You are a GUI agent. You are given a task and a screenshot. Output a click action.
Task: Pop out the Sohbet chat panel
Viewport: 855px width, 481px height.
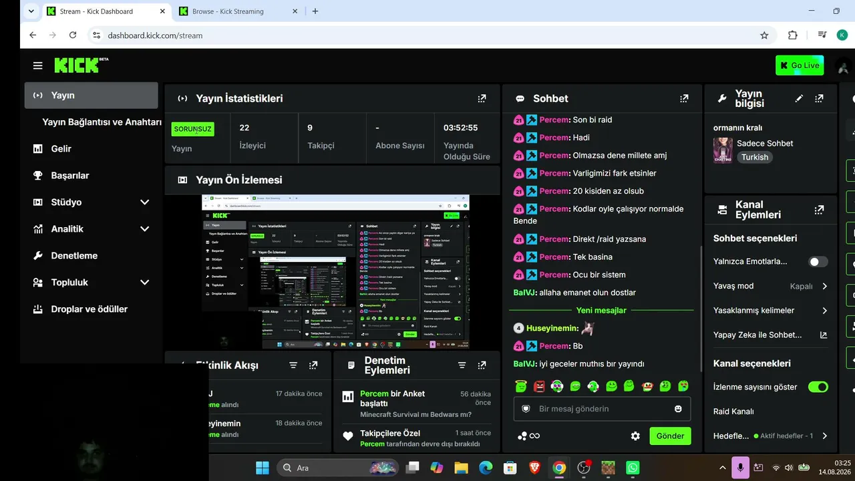pyautogui.click(x=684, y=98)
